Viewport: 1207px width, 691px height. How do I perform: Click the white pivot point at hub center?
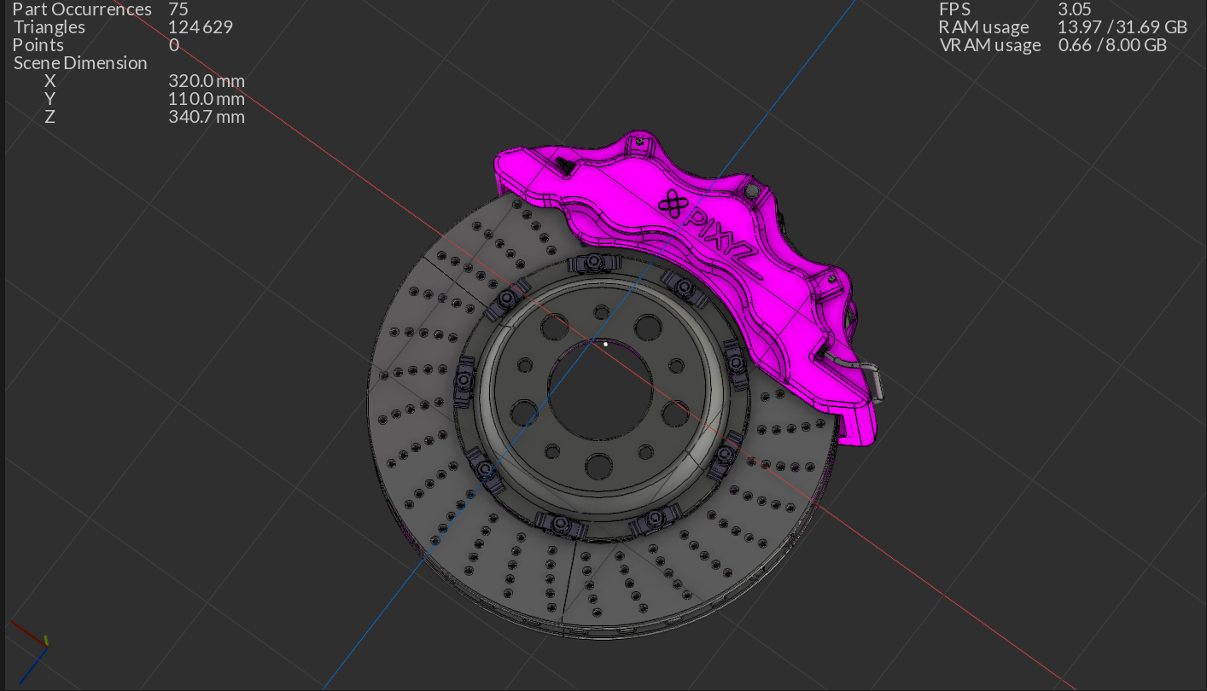605,344
